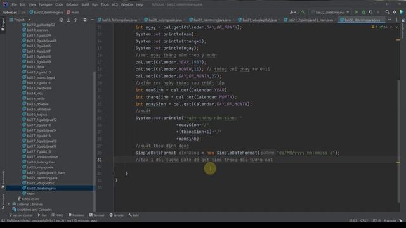Open the VCS menu

[x=115, y=4]
